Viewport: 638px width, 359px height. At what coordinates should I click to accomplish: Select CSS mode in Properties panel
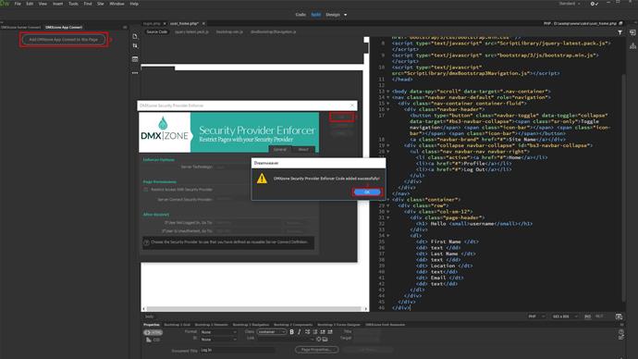153,340
